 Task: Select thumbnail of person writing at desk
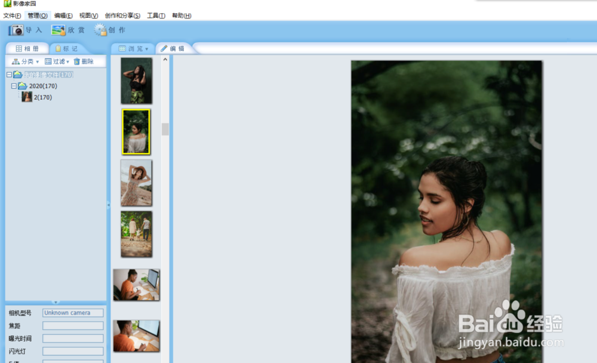[136, 285]
